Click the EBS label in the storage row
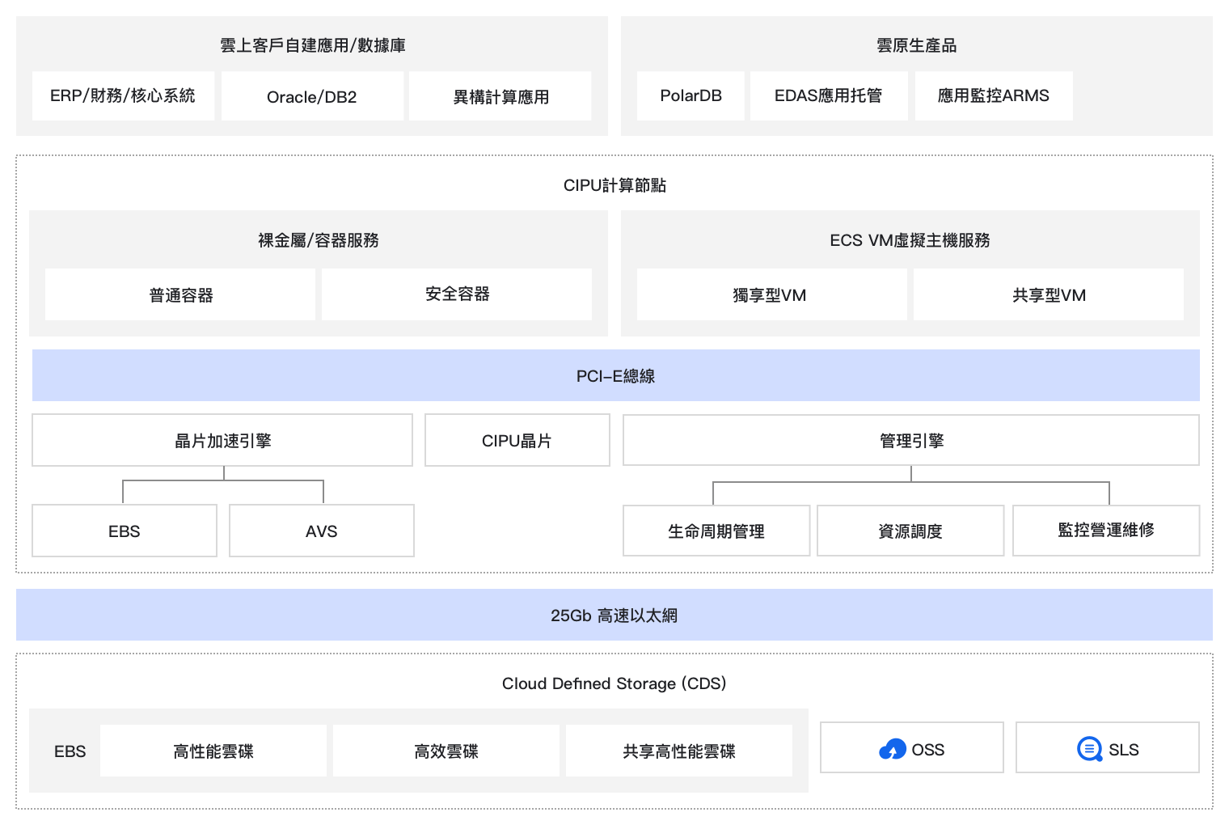This screenshot has height=825, width=1229. [70, 751]
